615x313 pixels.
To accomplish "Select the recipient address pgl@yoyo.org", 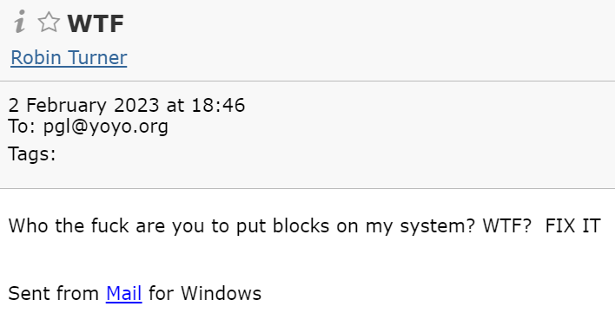I will [x=105, y=127].
